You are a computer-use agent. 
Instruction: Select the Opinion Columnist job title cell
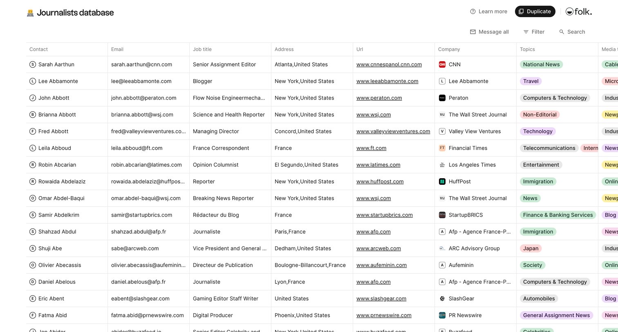coord(230,165)
